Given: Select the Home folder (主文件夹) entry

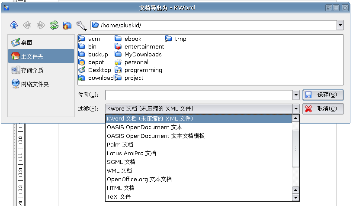Looking at the screenshot, I should tap(41, 56).
